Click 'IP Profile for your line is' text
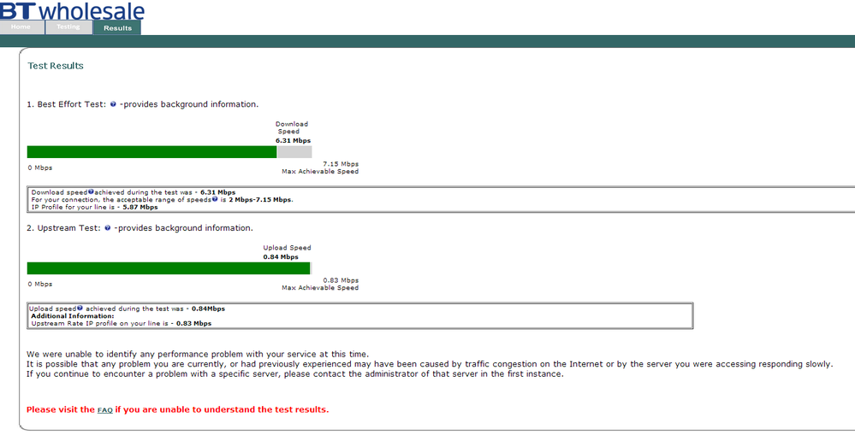855x435 pixels. 73,207
